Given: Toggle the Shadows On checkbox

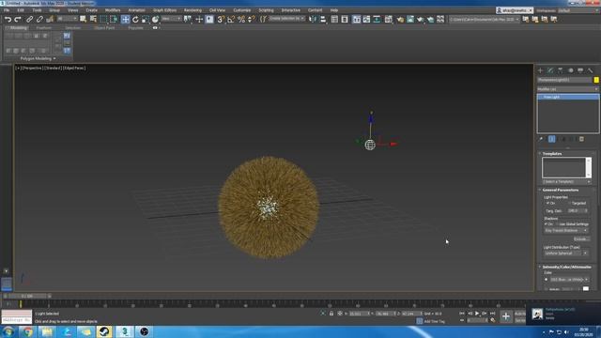Looking at the screenshot, I should 547,224.
